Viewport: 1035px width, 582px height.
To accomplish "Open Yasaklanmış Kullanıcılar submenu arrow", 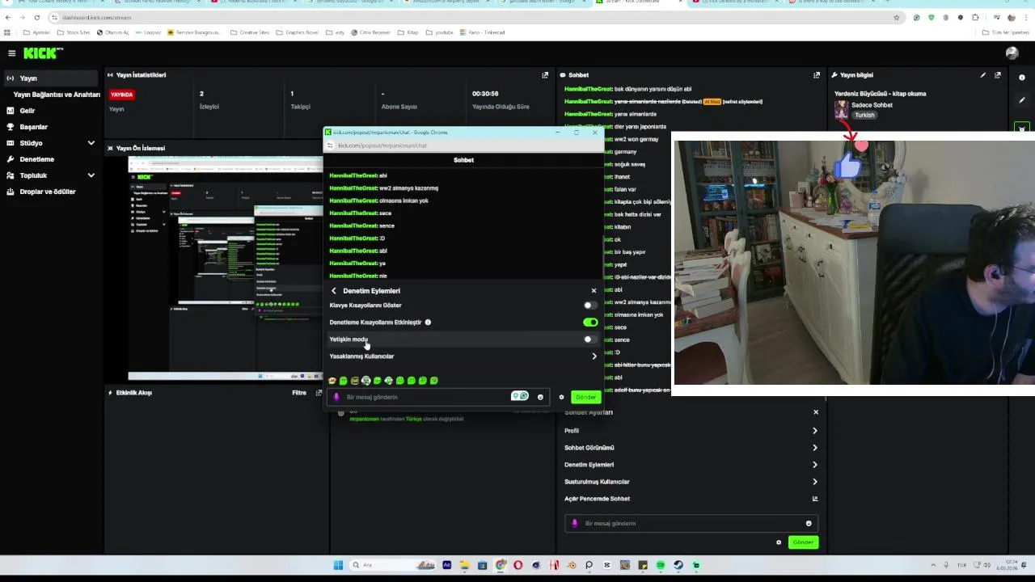I will pos(594,356).
